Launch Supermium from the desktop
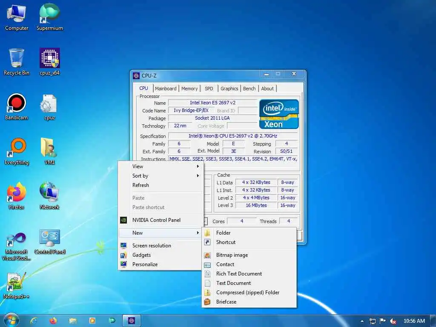The image size is (436, 327). tap(49, 18)
